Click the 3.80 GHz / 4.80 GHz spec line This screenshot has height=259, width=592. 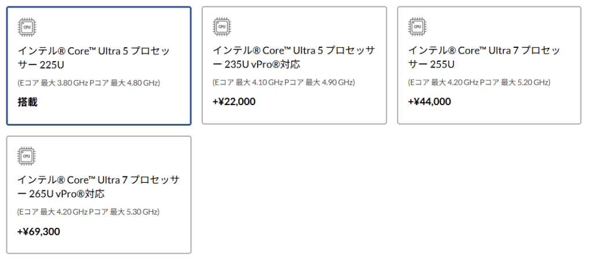(88, 83)
